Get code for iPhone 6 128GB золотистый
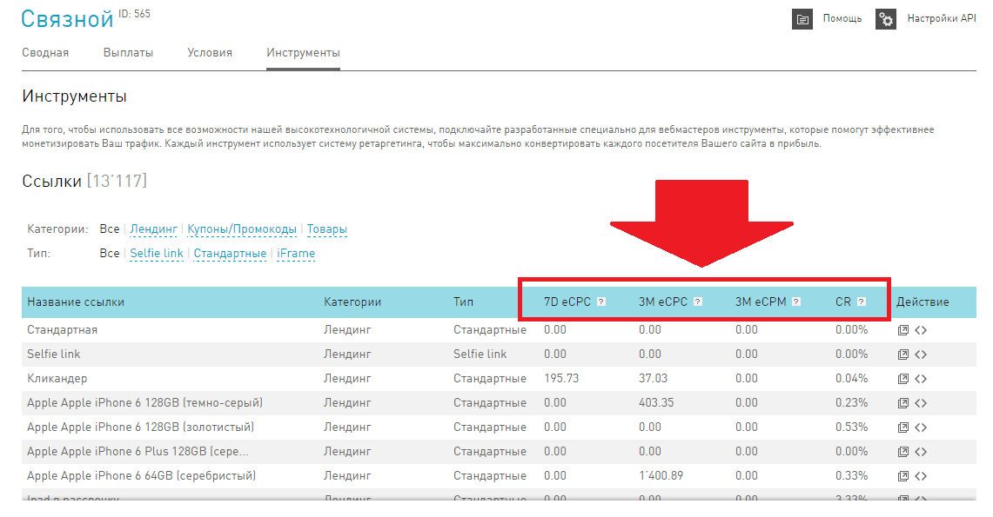 (x=921, y=428)
